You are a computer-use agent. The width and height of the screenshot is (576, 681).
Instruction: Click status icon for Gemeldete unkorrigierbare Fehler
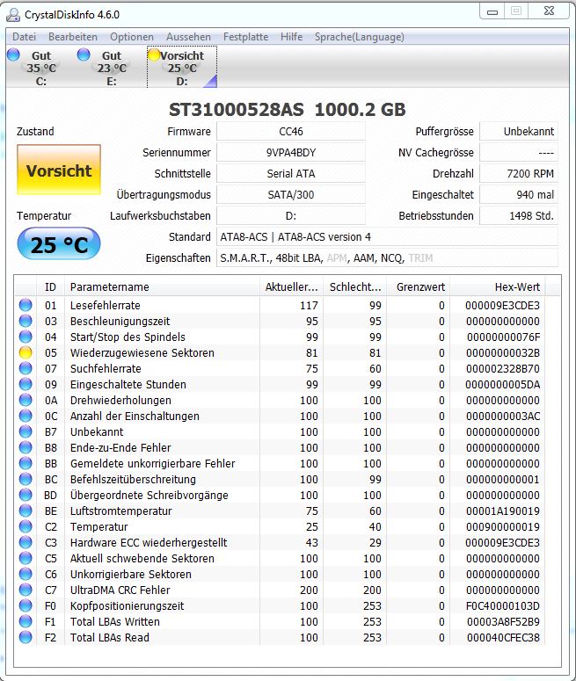26,463
